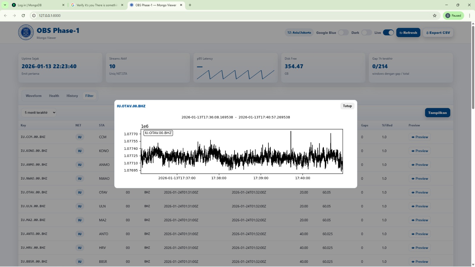Bookmark this page with the star icon
Image resolution: width=475 pixels, height=267 pixels.
435,16
